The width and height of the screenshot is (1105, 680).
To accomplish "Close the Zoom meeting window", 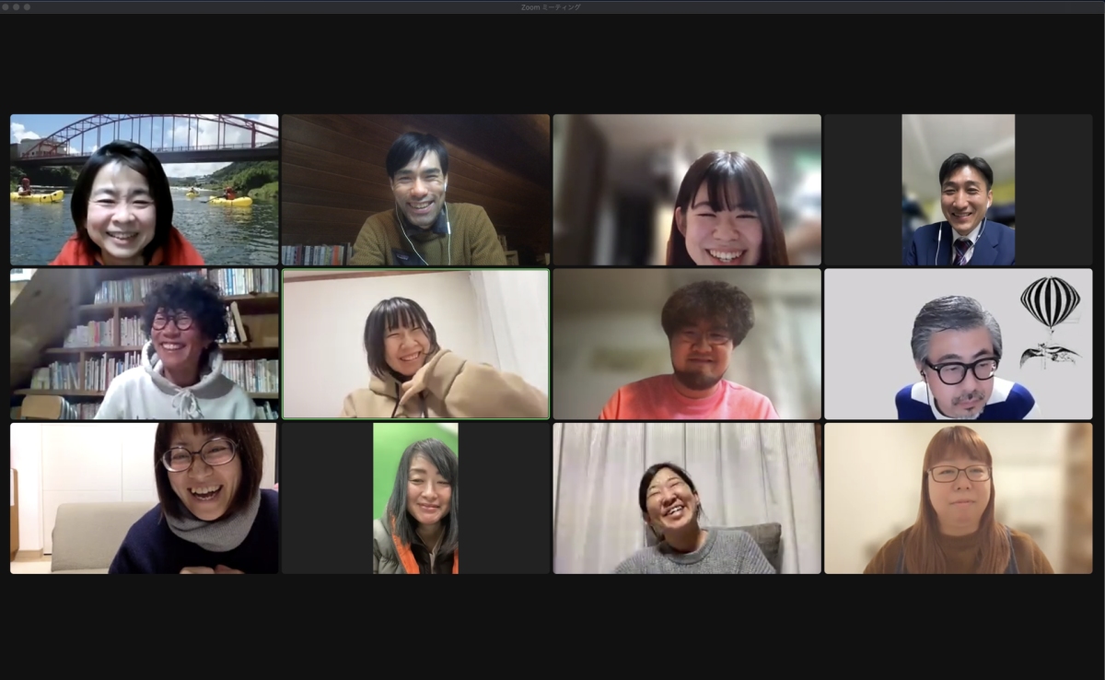I will coord(6,6).
